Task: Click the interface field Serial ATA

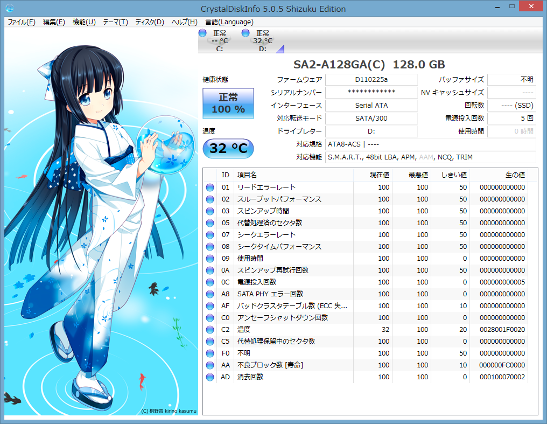Action: point(371,106)
